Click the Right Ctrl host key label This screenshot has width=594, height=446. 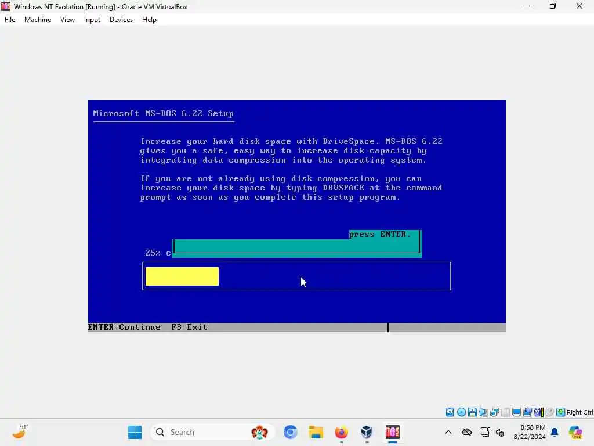[579, 412]
